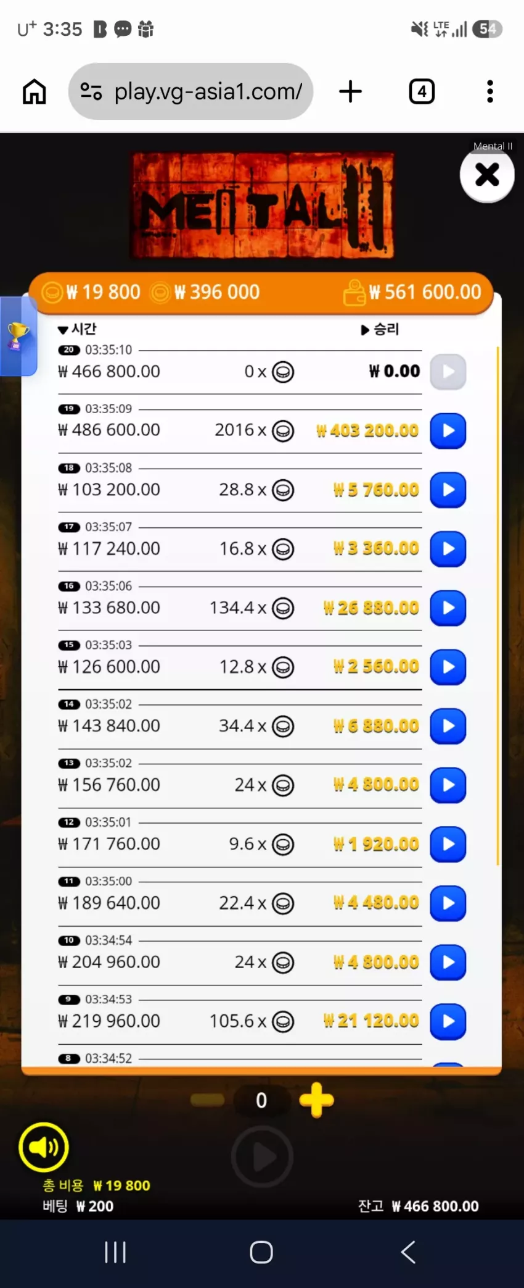Replay round 18 with 28.8x multiplier

pos(448,490)
